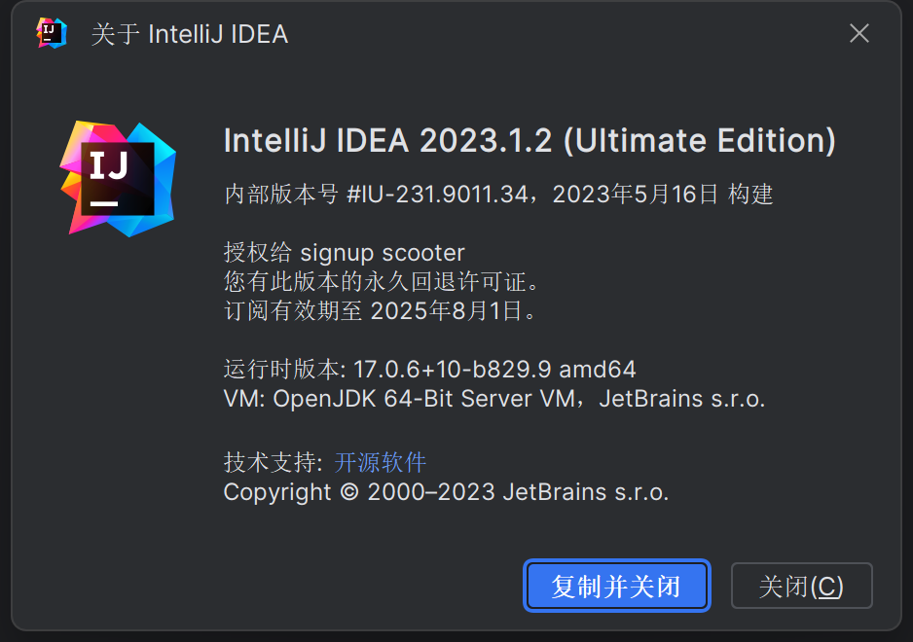Click the IntelliJ IDEA 2023.1.2 Ultimate Edition heading
Screen dimensions: 913x642
(x=530, y=140)
